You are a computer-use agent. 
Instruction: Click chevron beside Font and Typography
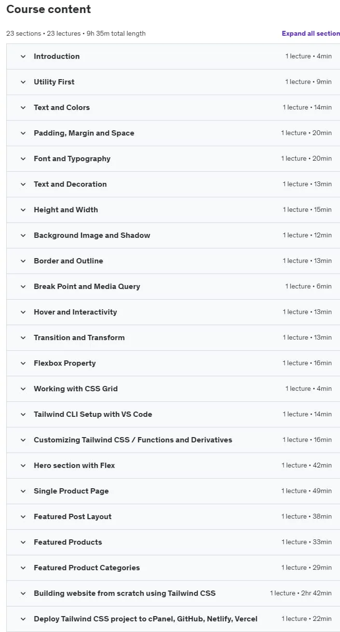tap(23, 159)
